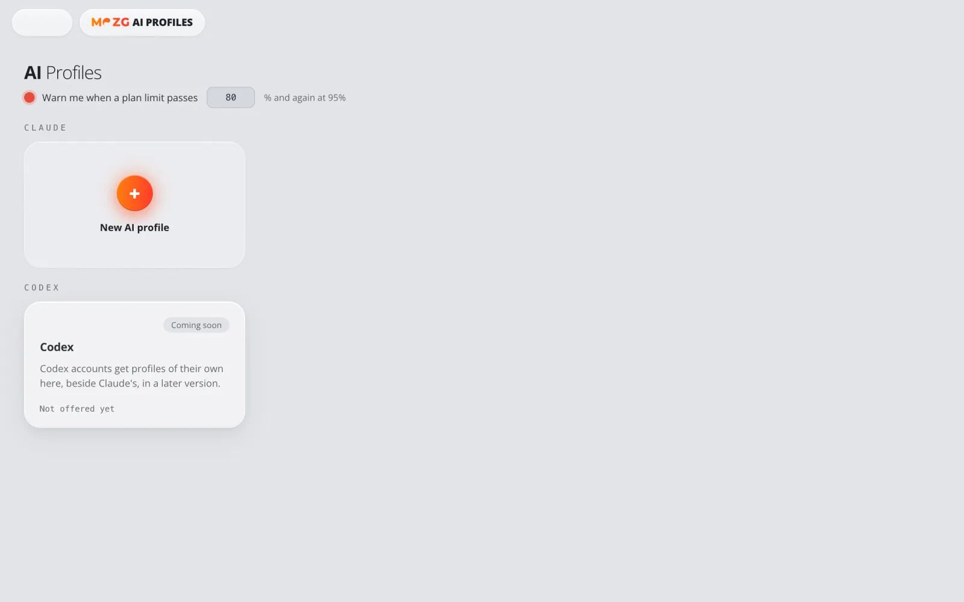Click the warning percentage field showing 80

tap(231, 98)
